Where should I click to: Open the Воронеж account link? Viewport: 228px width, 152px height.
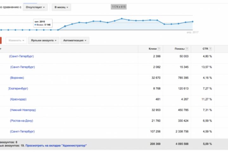coord(17,78)
